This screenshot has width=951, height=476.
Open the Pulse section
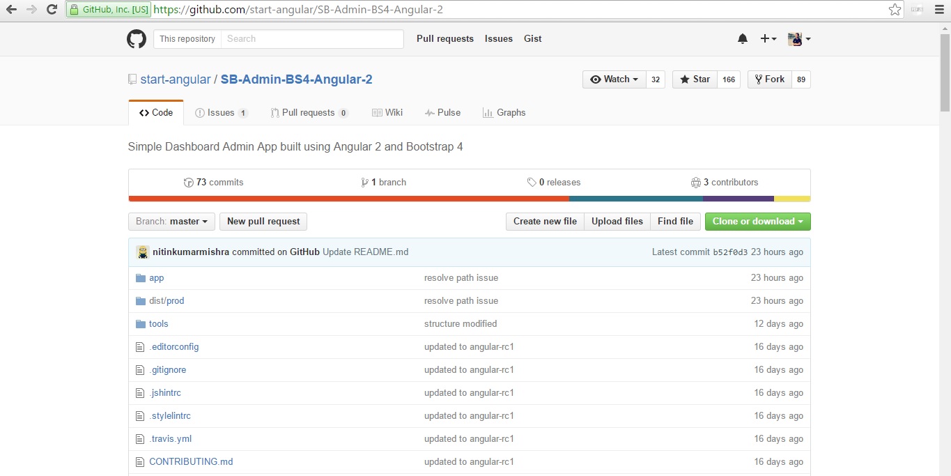[x=443, y=112]
